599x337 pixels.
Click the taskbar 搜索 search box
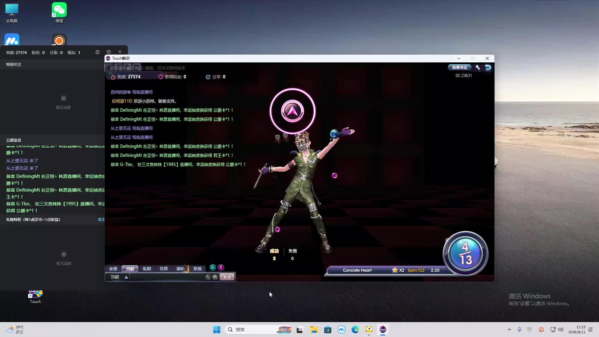[258, 330]
